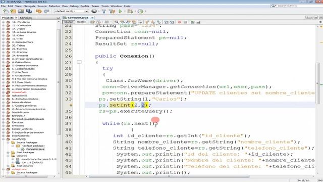Open the Refactor menu
This screenshot has height=182, width=323.
[x=55, y=6]
